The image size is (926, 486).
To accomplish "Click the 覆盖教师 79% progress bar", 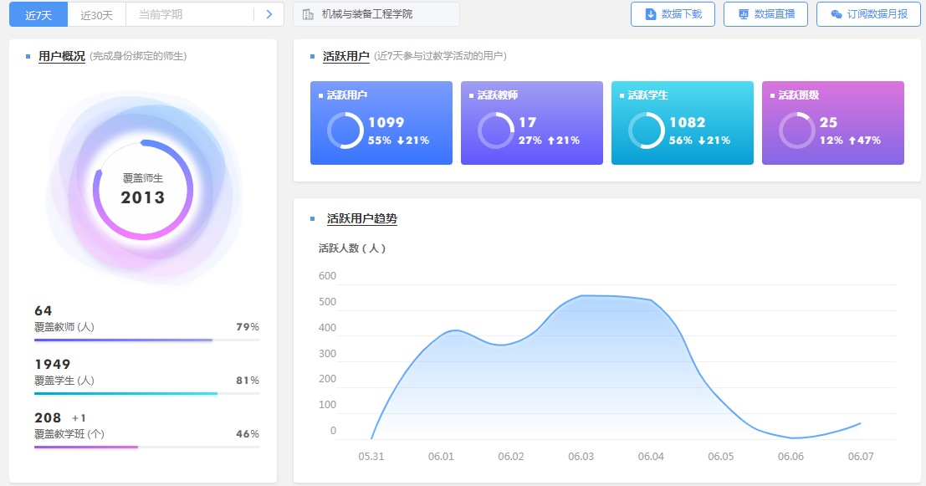I will click(146, 340).
